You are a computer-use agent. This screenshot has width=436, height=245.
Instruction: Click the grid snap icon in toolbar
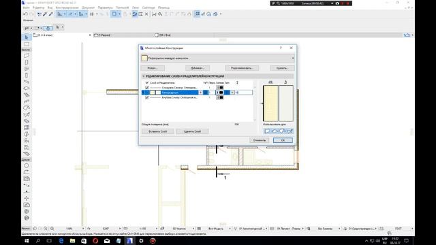point(92,14)
